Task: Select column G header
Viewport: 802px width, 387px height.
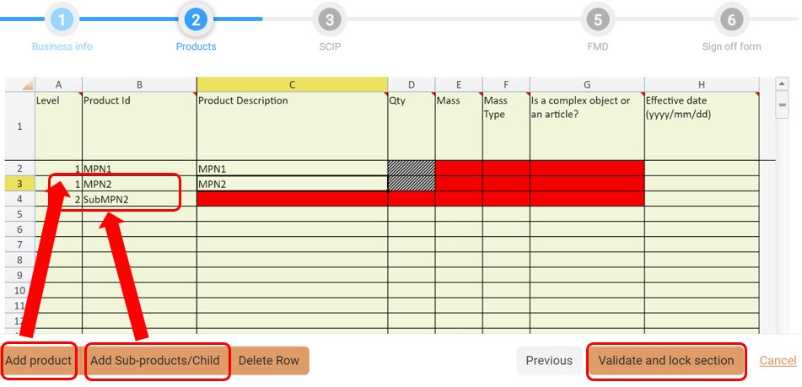Action: tap(587, 84)
